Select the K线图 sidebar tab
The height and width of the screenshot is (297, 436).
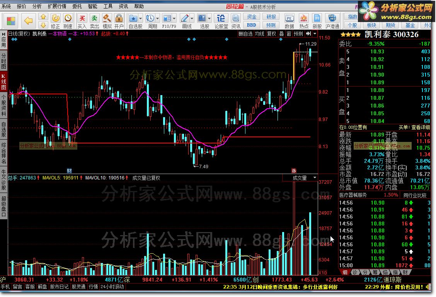point(3,82)
